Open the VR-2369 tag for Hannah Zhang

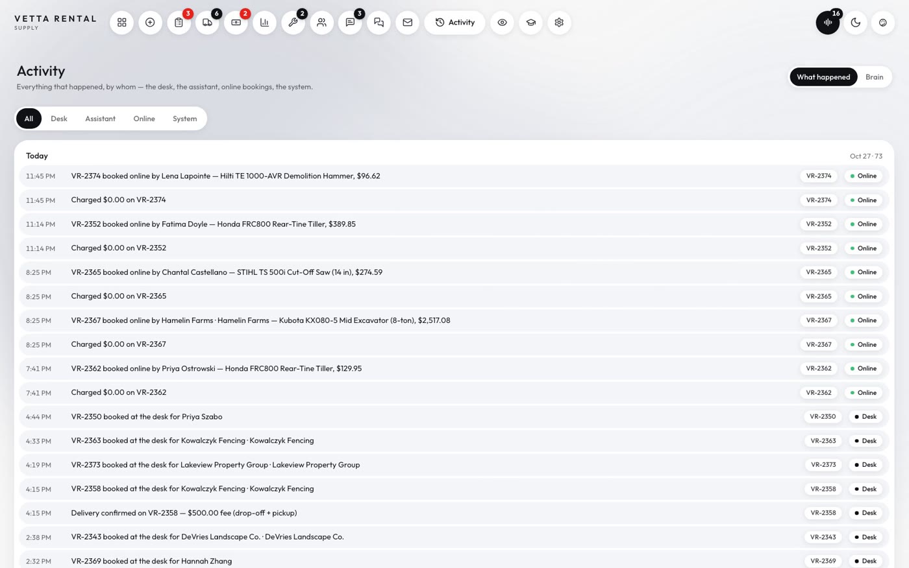coord(823,561)
